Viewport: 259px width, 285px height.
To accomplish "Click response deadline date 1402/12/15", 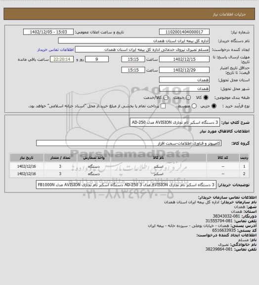I will pyautogui.click(x=184, y=59).
